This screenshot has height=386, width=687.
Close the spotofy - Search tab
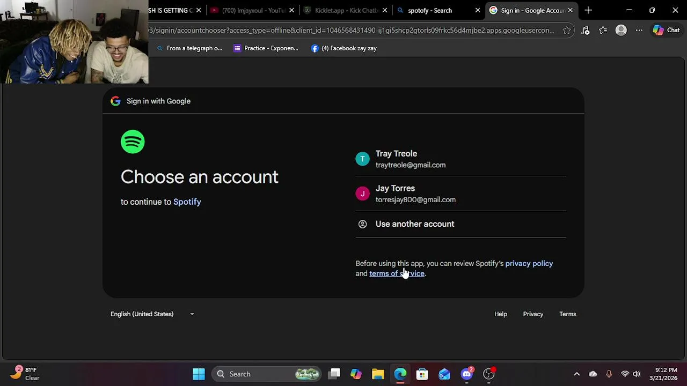click(x=478, y=10)
